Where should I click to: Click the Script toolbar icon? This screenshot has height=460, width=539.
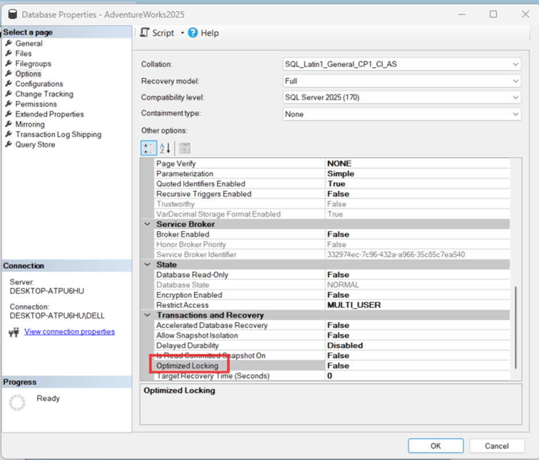point(144,33)
